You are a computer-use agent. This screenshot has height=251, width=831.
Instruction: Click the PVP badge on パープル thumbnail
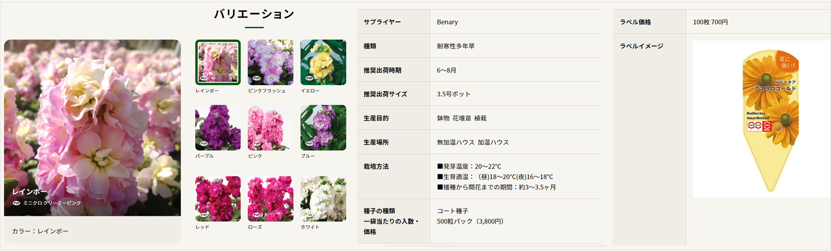204,144
